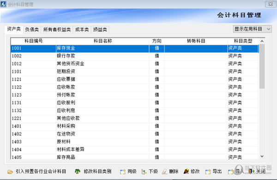Select the row 短期投资
Image resolution: width=277 pixels, height=180 pixels.
click(x=135, y=72)
